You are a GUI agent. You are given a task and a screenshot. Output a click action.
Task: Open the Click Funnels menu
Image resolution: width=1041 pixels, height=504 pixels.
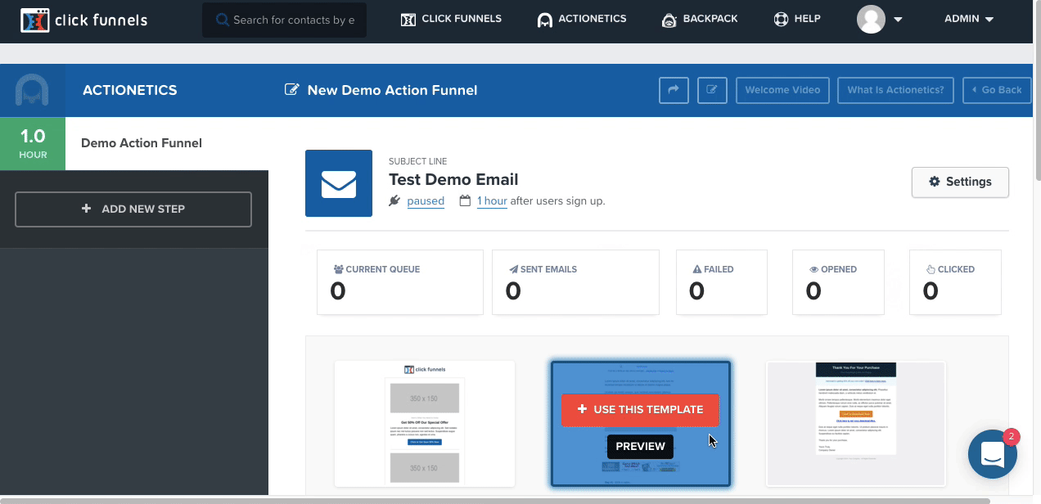(x=452, y=19)
